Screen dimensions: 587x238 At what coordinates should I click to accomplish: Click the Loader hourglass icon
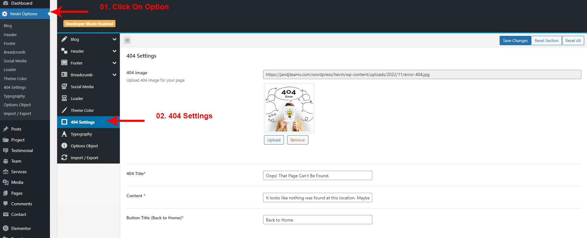pyautogui.click(x=64, y=98)
